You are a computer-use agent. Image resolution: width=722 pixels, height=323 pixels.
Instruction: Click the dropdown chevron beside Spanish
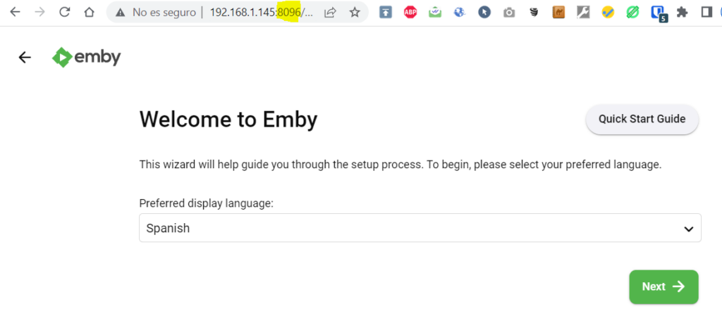click(x=688, y=228)
